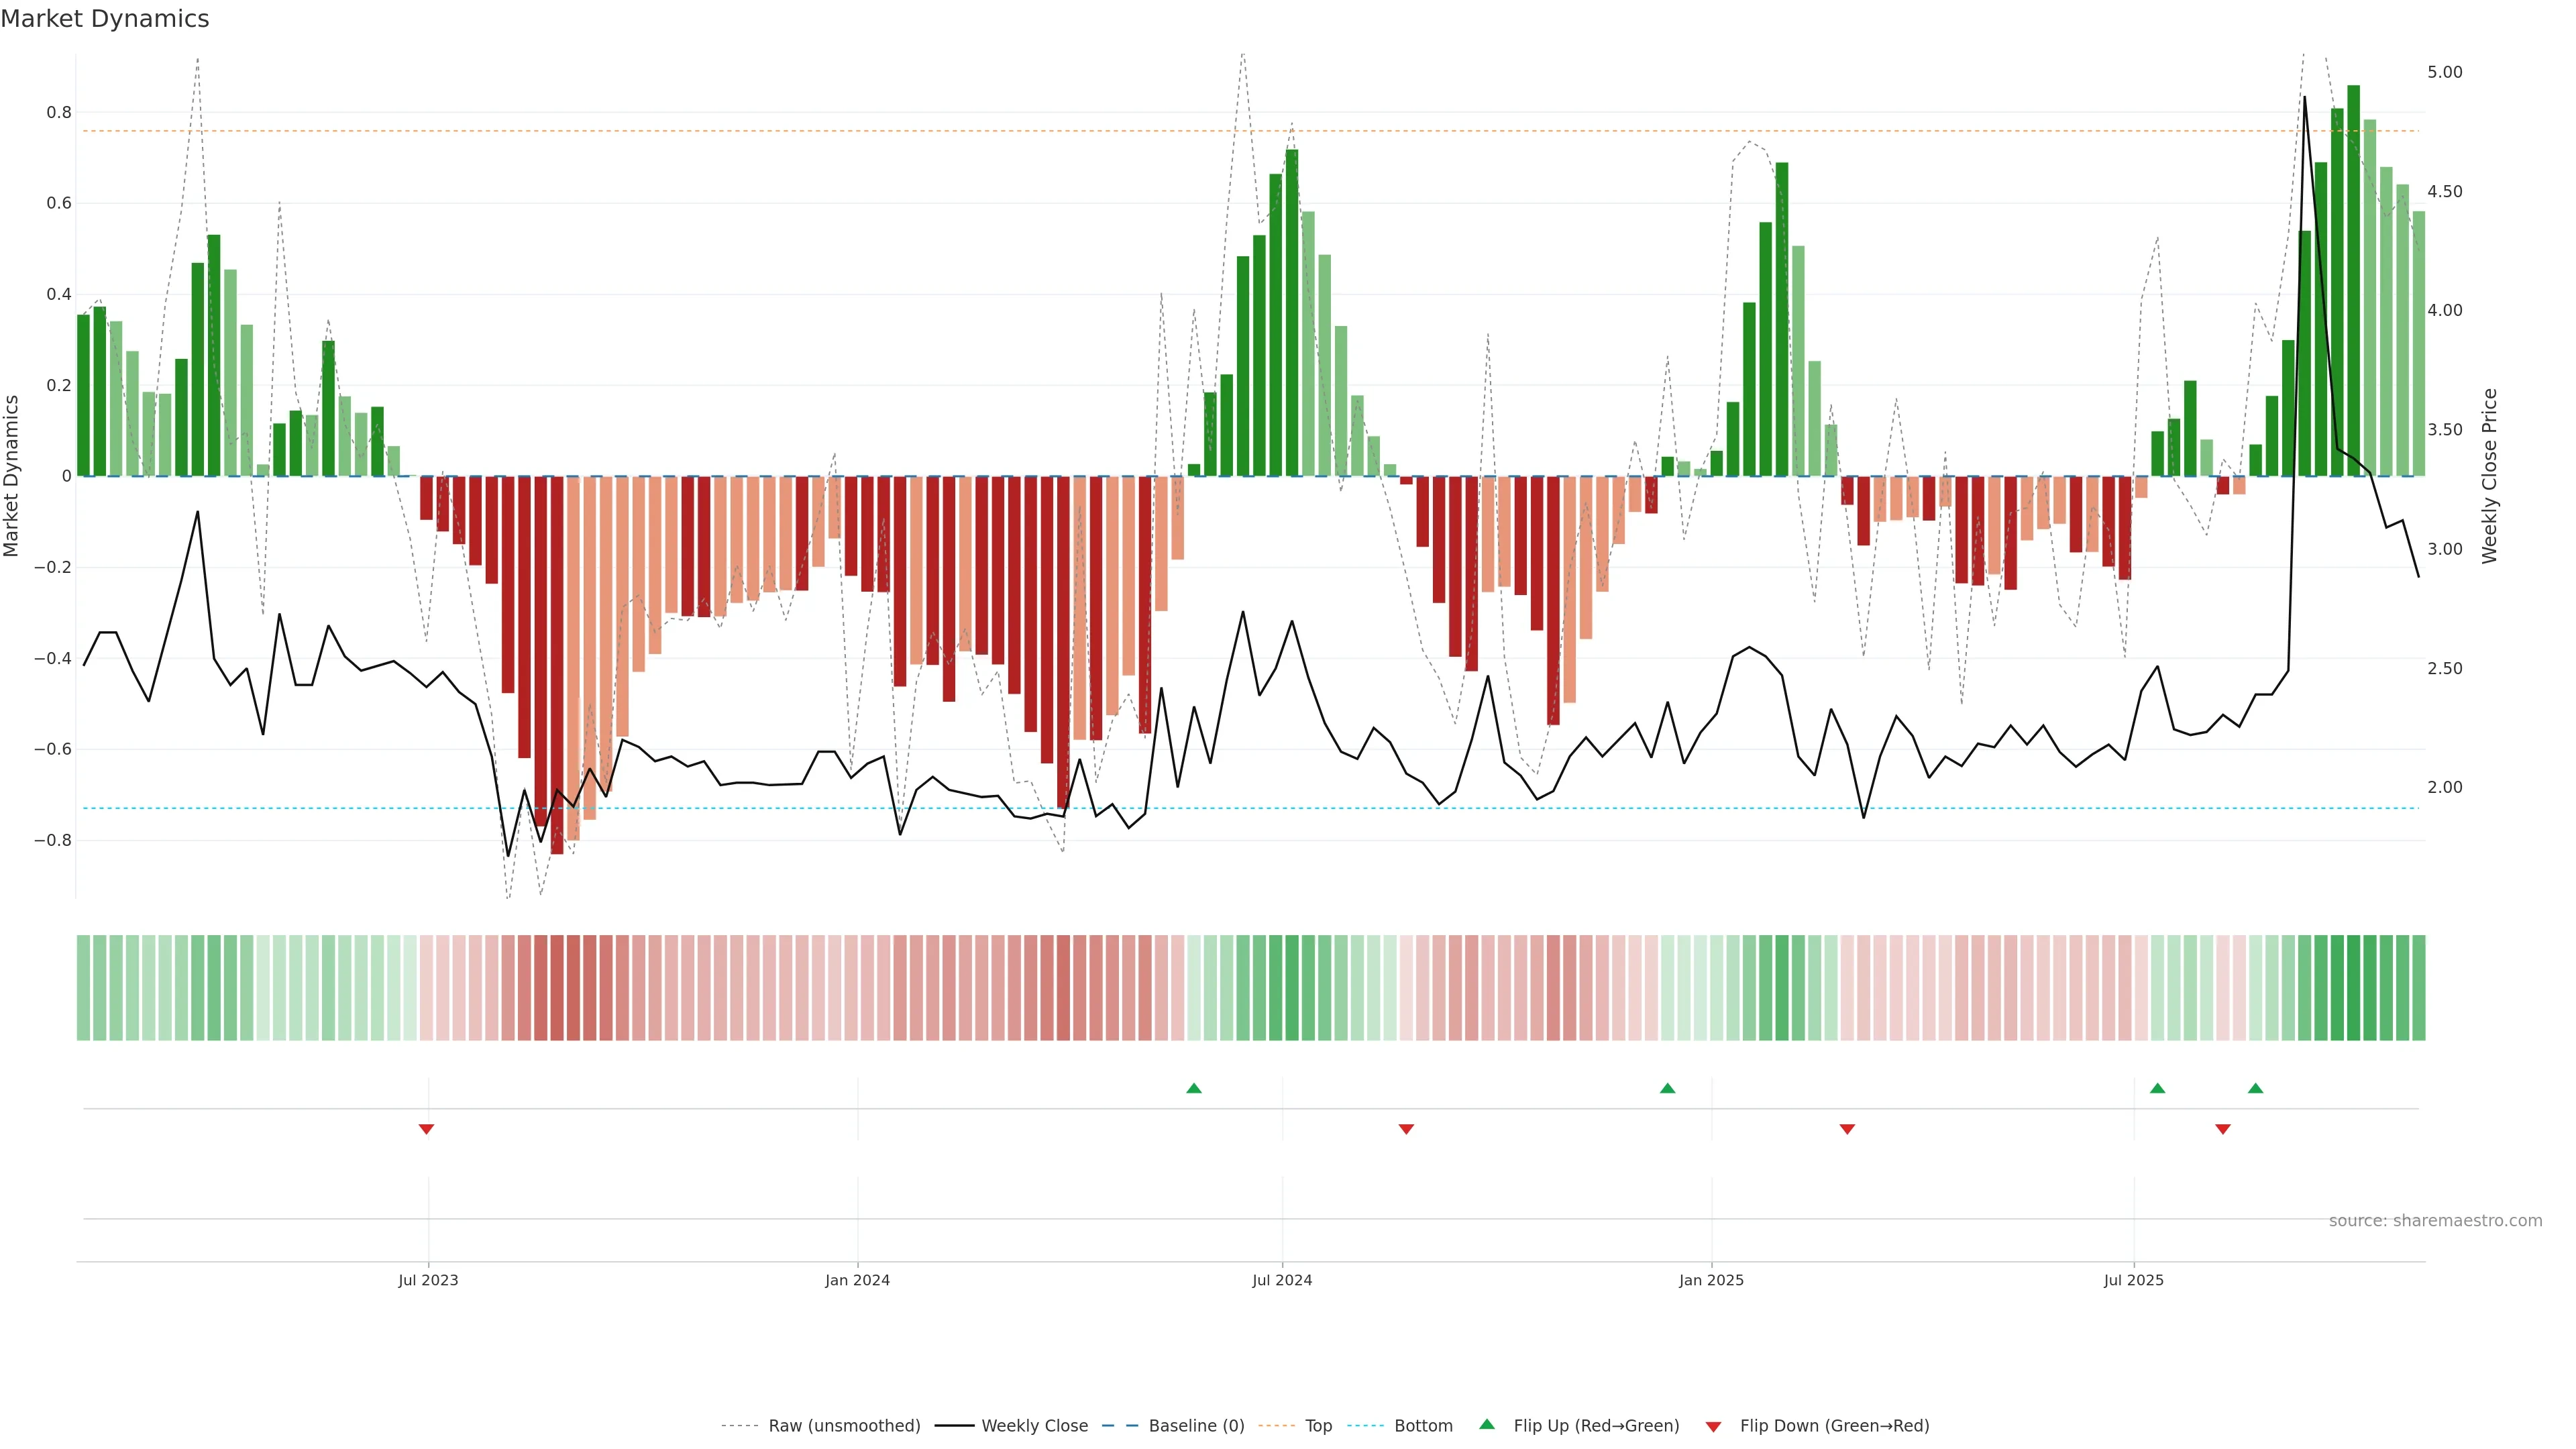Click the Flip Up marker just before Jan 2025
This screenshot has width=2576, height=1449.
coord(1667,1088)
